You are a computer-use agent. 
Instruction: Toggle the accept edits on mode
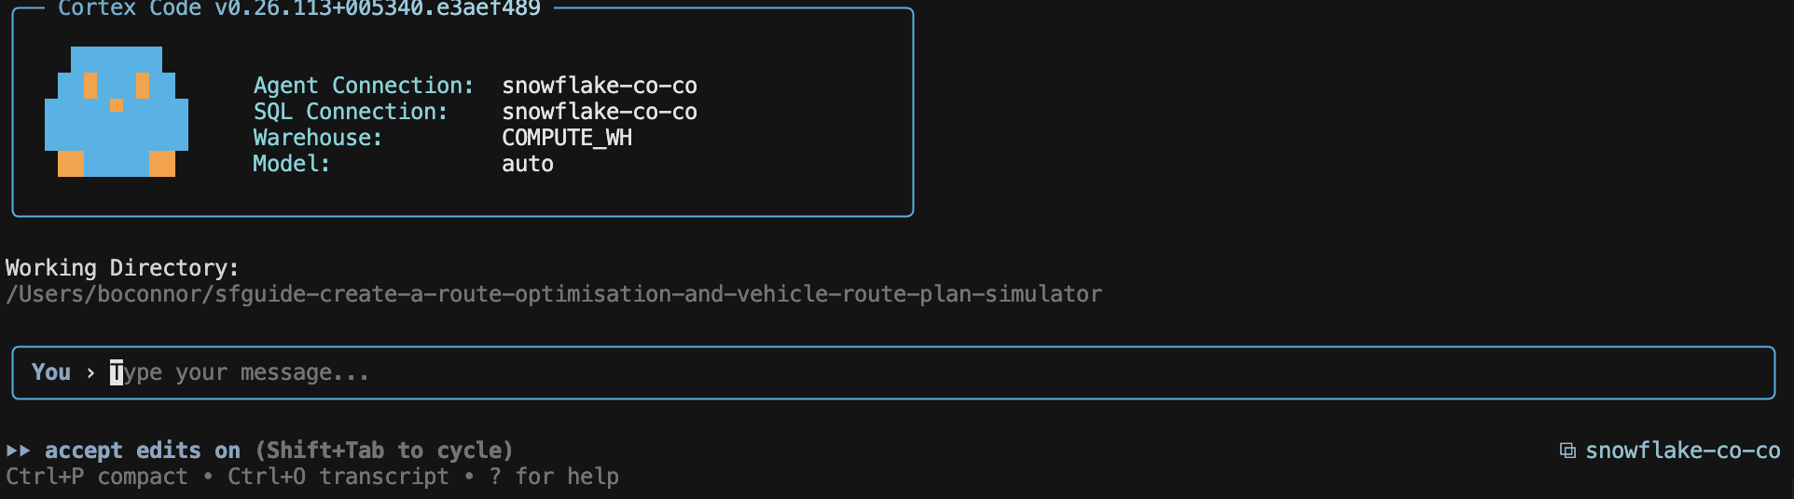point(143,451)
